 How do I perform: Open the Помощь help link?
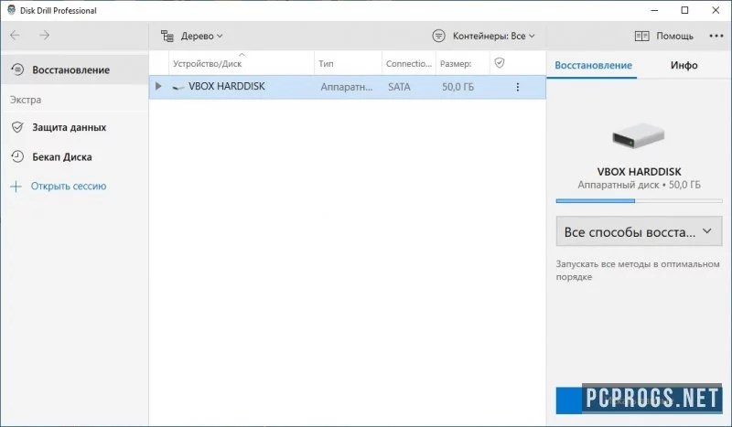[x=674, y=36]
